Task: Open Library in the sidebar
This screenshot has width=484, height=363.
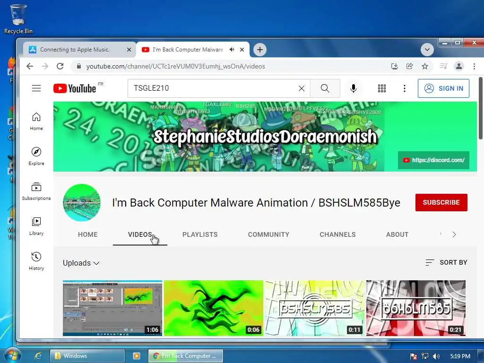Action: (x=36, y=226)
